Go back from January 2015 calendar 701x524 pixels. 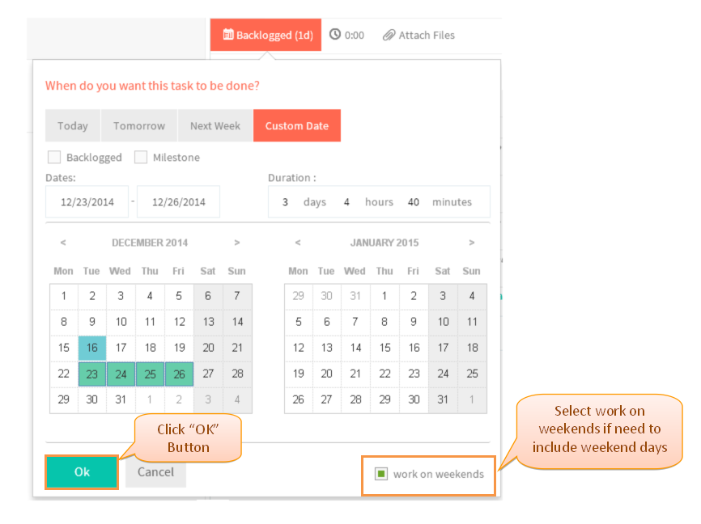[298, 242]
